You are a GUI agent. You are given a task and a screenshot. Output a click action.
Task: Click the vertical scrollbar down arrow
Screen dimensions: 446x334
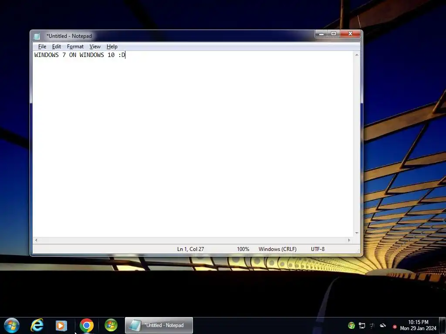click(x=357, y=233)
